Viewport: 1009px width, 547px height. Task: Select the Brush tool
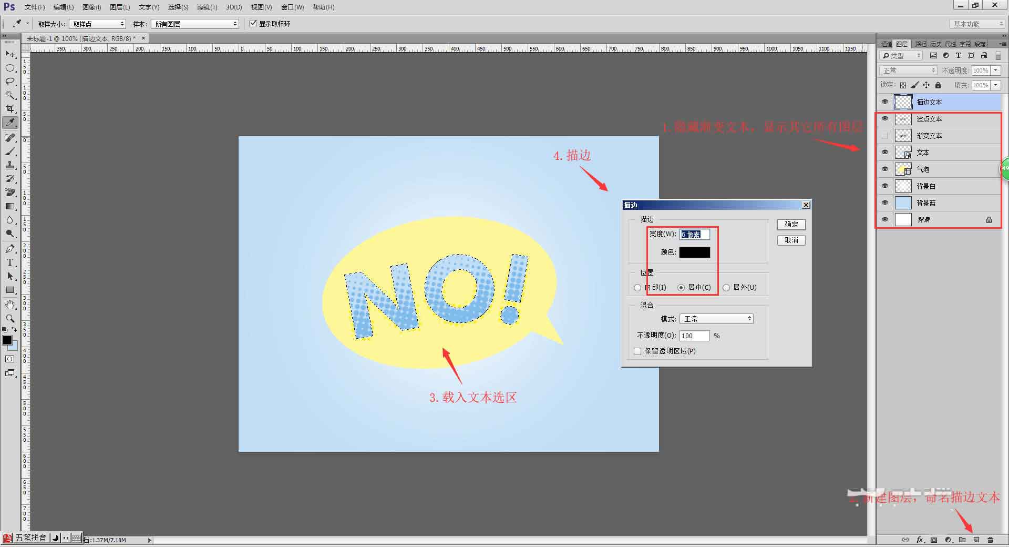click(x=10, y=151)
